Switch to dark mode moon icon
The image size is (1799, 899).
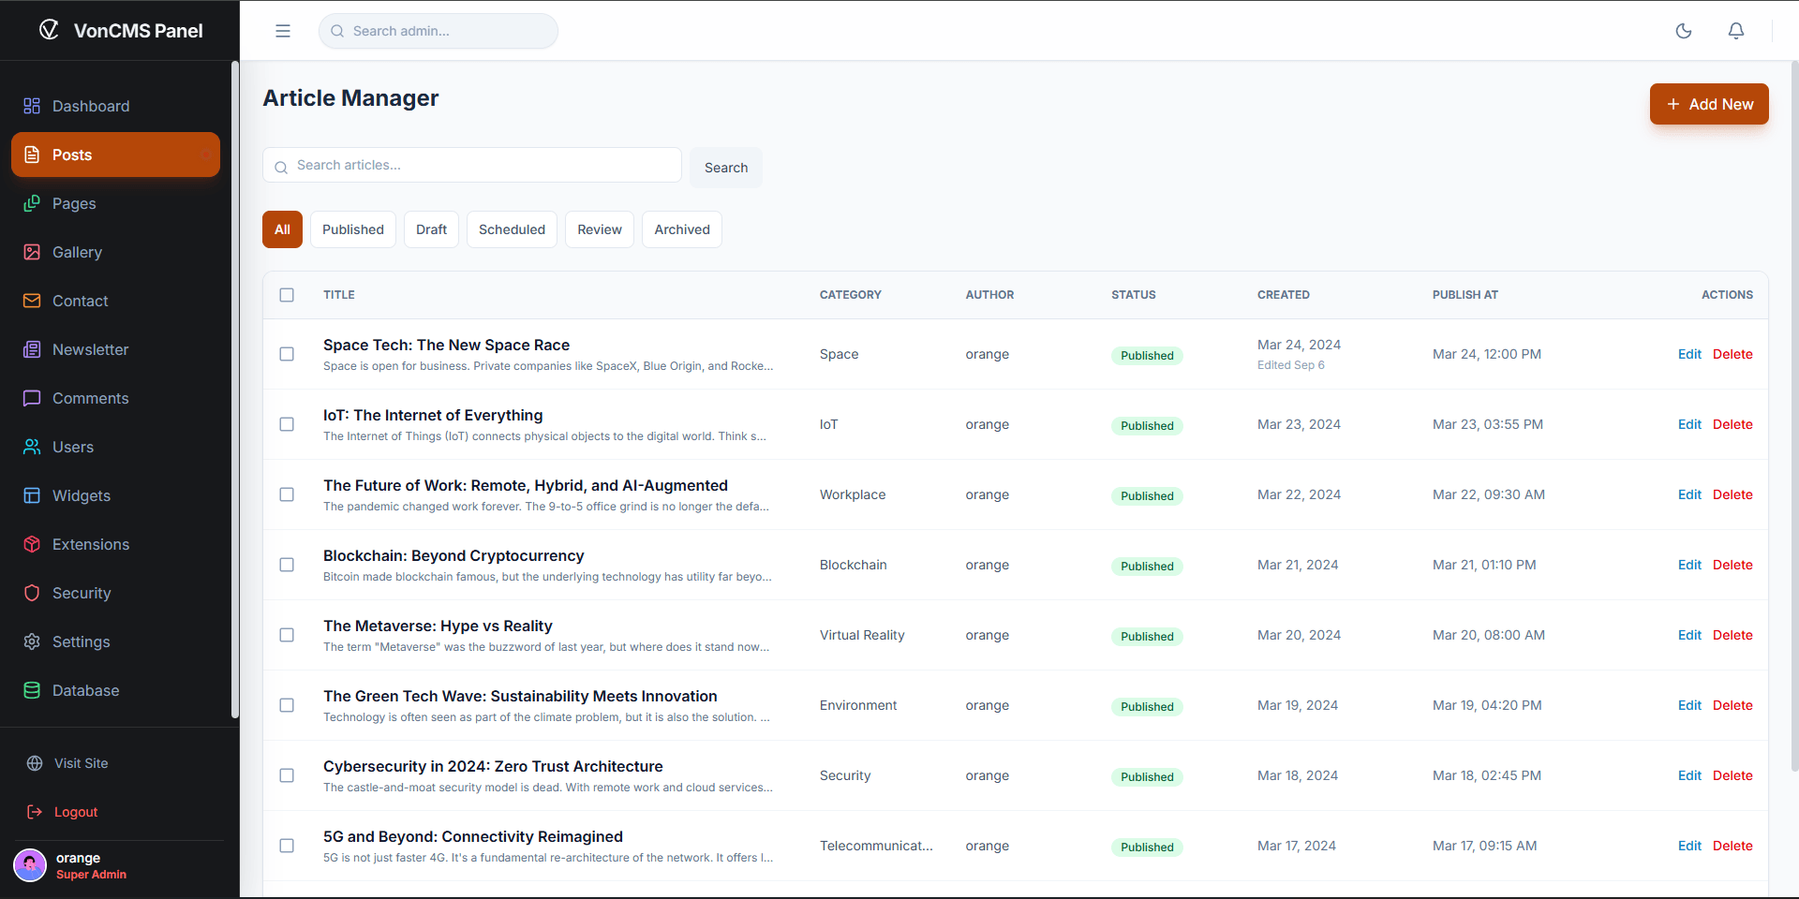point(1684,31)
